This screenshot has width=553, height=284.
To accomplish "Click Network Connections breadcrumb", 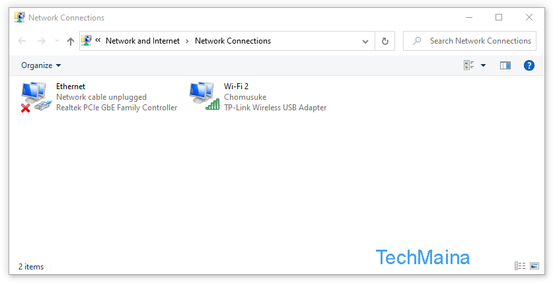I will coord(233,41).
